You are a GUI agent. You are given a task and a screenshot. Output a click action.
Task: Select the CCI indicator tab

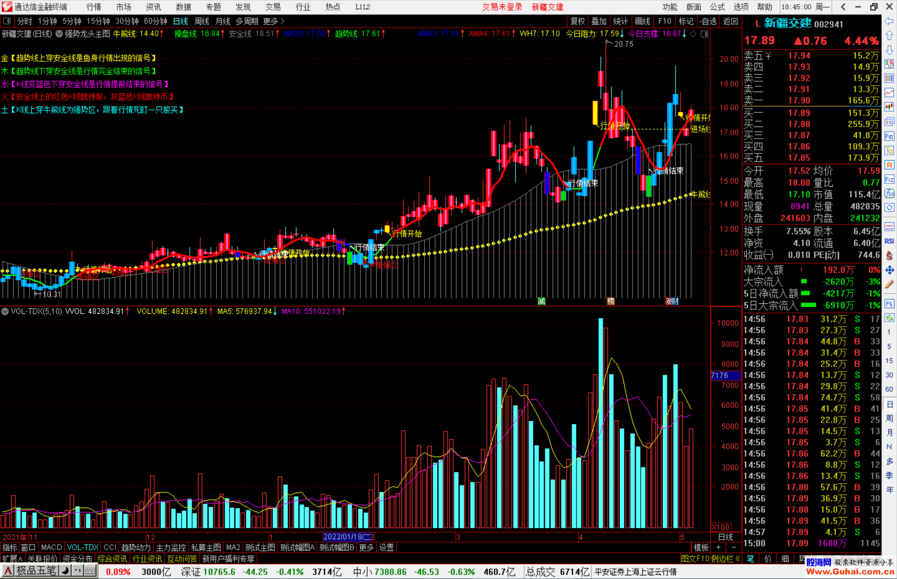[110, 548]
